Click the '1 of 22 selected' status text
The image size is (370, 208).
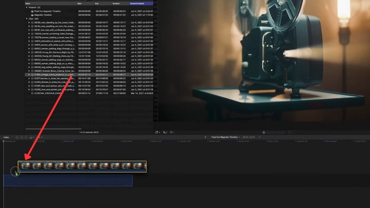coord(89,132)
